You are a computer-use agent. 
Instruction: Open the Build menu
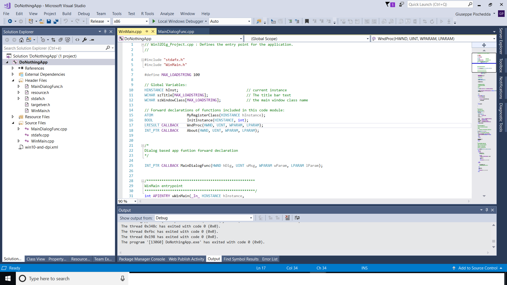(67, 14)
